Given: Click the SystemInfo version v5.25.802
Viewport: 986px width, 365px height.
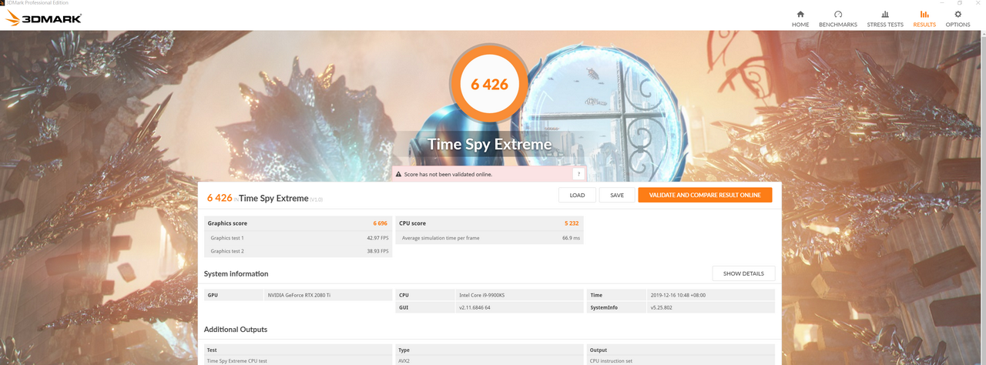Looking at the screenshot, I should [x=662, y=307].
